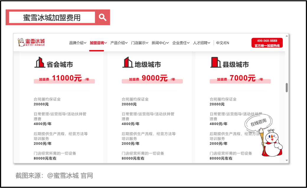The image size is (307, 188).
Task: Click the 县级城市 building icon
Action: tap(215, 63)
